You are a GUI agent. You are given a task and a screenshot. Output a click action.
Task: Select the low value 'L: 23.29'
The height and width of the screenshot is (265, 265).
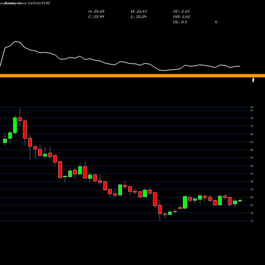[x=138, y=17]
